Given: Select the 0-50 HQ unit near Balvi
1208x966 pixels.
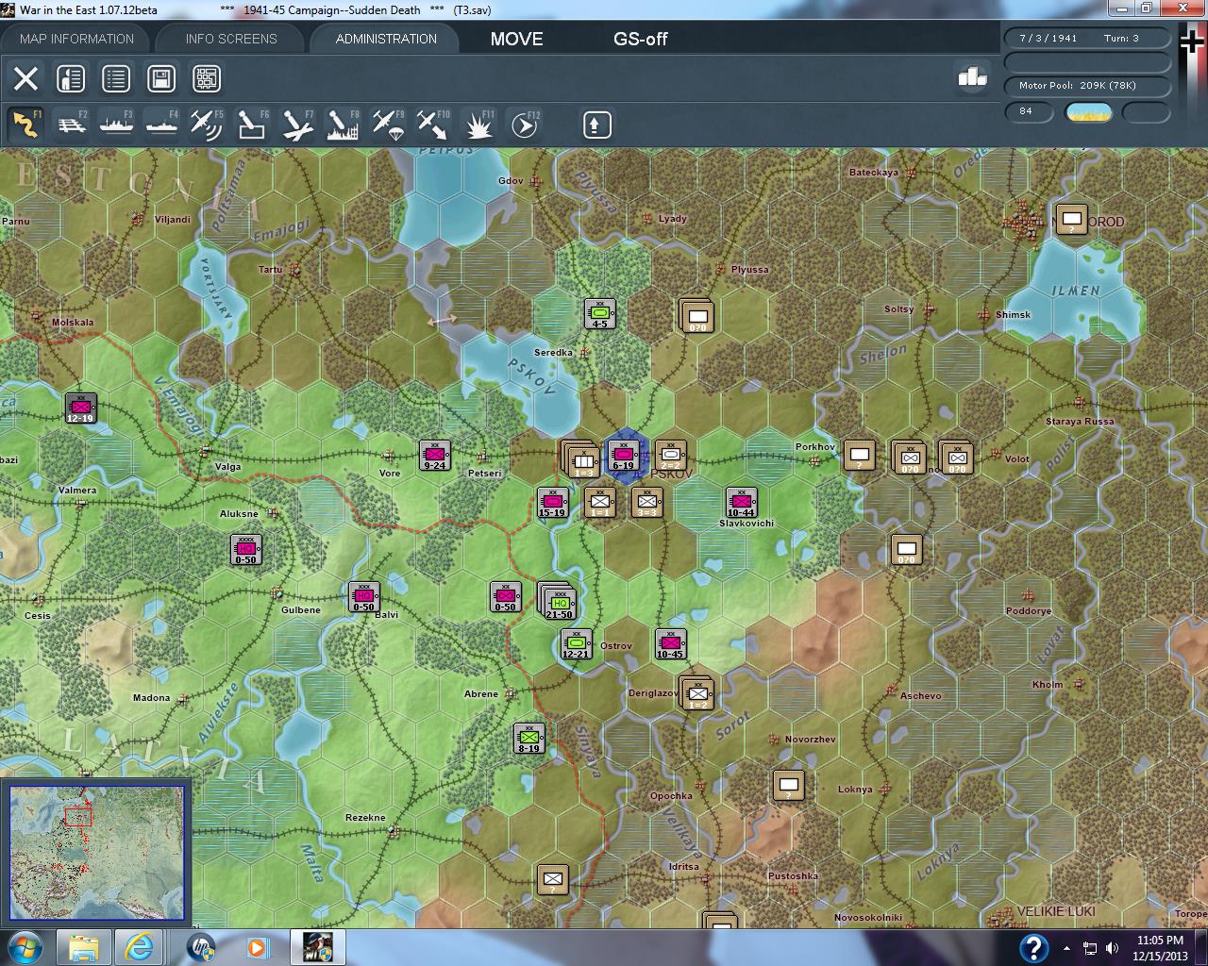Looking at the screenshot, I should tap(363, 597).
